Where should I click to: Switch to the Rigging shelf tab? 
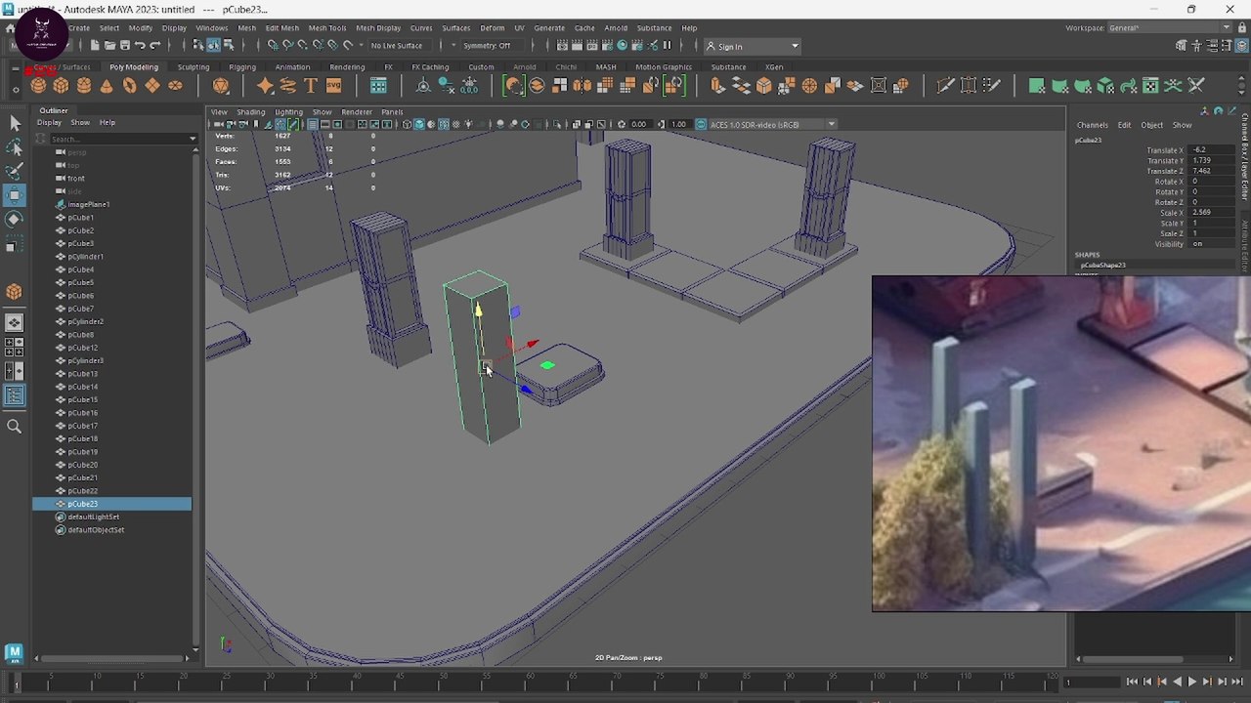pyautogui.click(x=242, y=67)
